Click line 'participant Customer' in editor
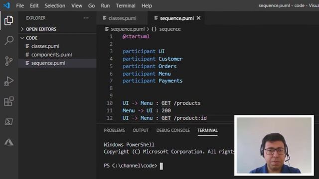Viewport: 319px width, 179px height. [x=153, y=59]
